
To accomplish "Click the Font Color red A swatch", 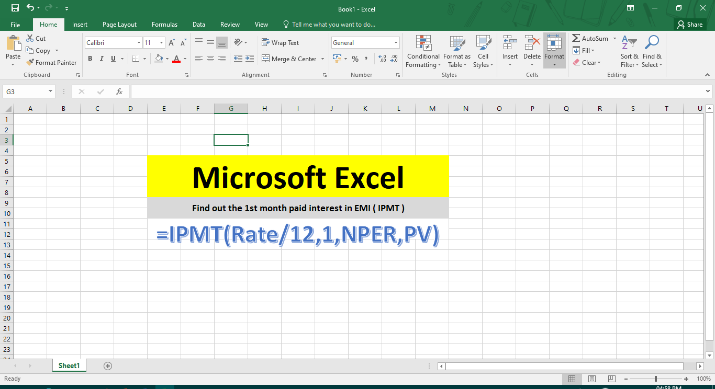I will [176, 59].
